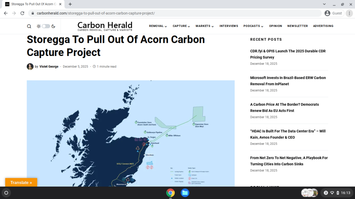
Task: Expand the Markets menu
Action: 204,26
